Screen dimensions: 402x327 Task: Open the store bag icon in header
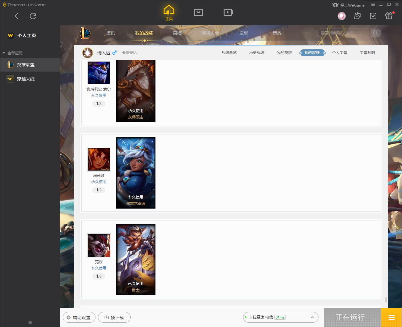(198, 12)
